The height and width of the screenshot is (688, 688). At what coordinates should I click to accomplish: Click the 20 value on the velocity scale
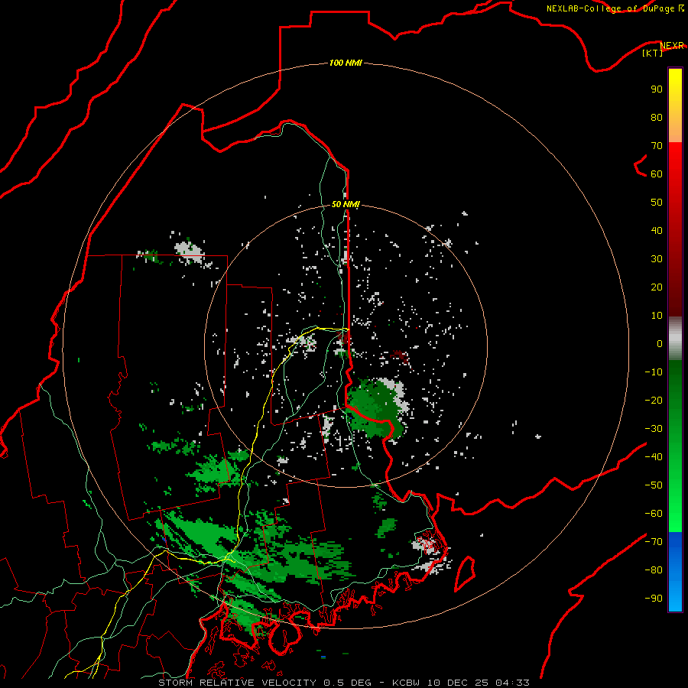[x=657, y=287]
